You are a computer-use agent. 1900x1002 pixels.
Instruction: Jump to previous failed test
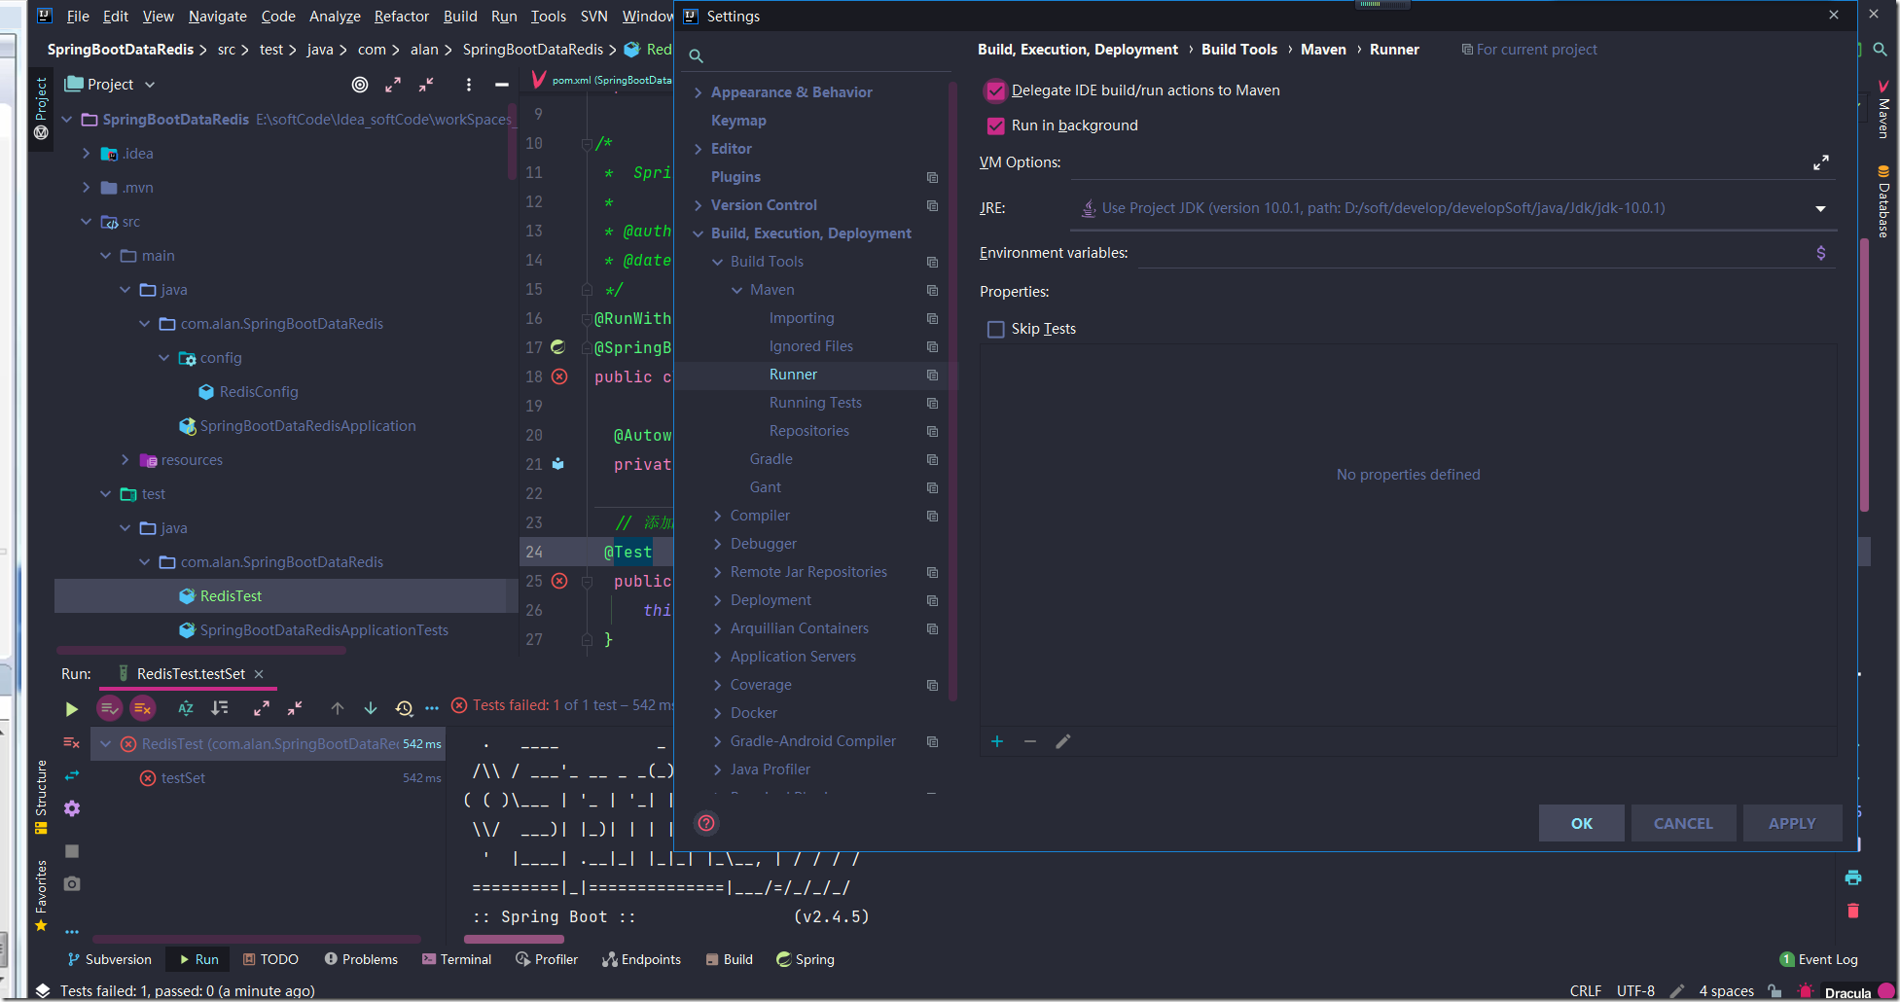(x=338, y=708)
